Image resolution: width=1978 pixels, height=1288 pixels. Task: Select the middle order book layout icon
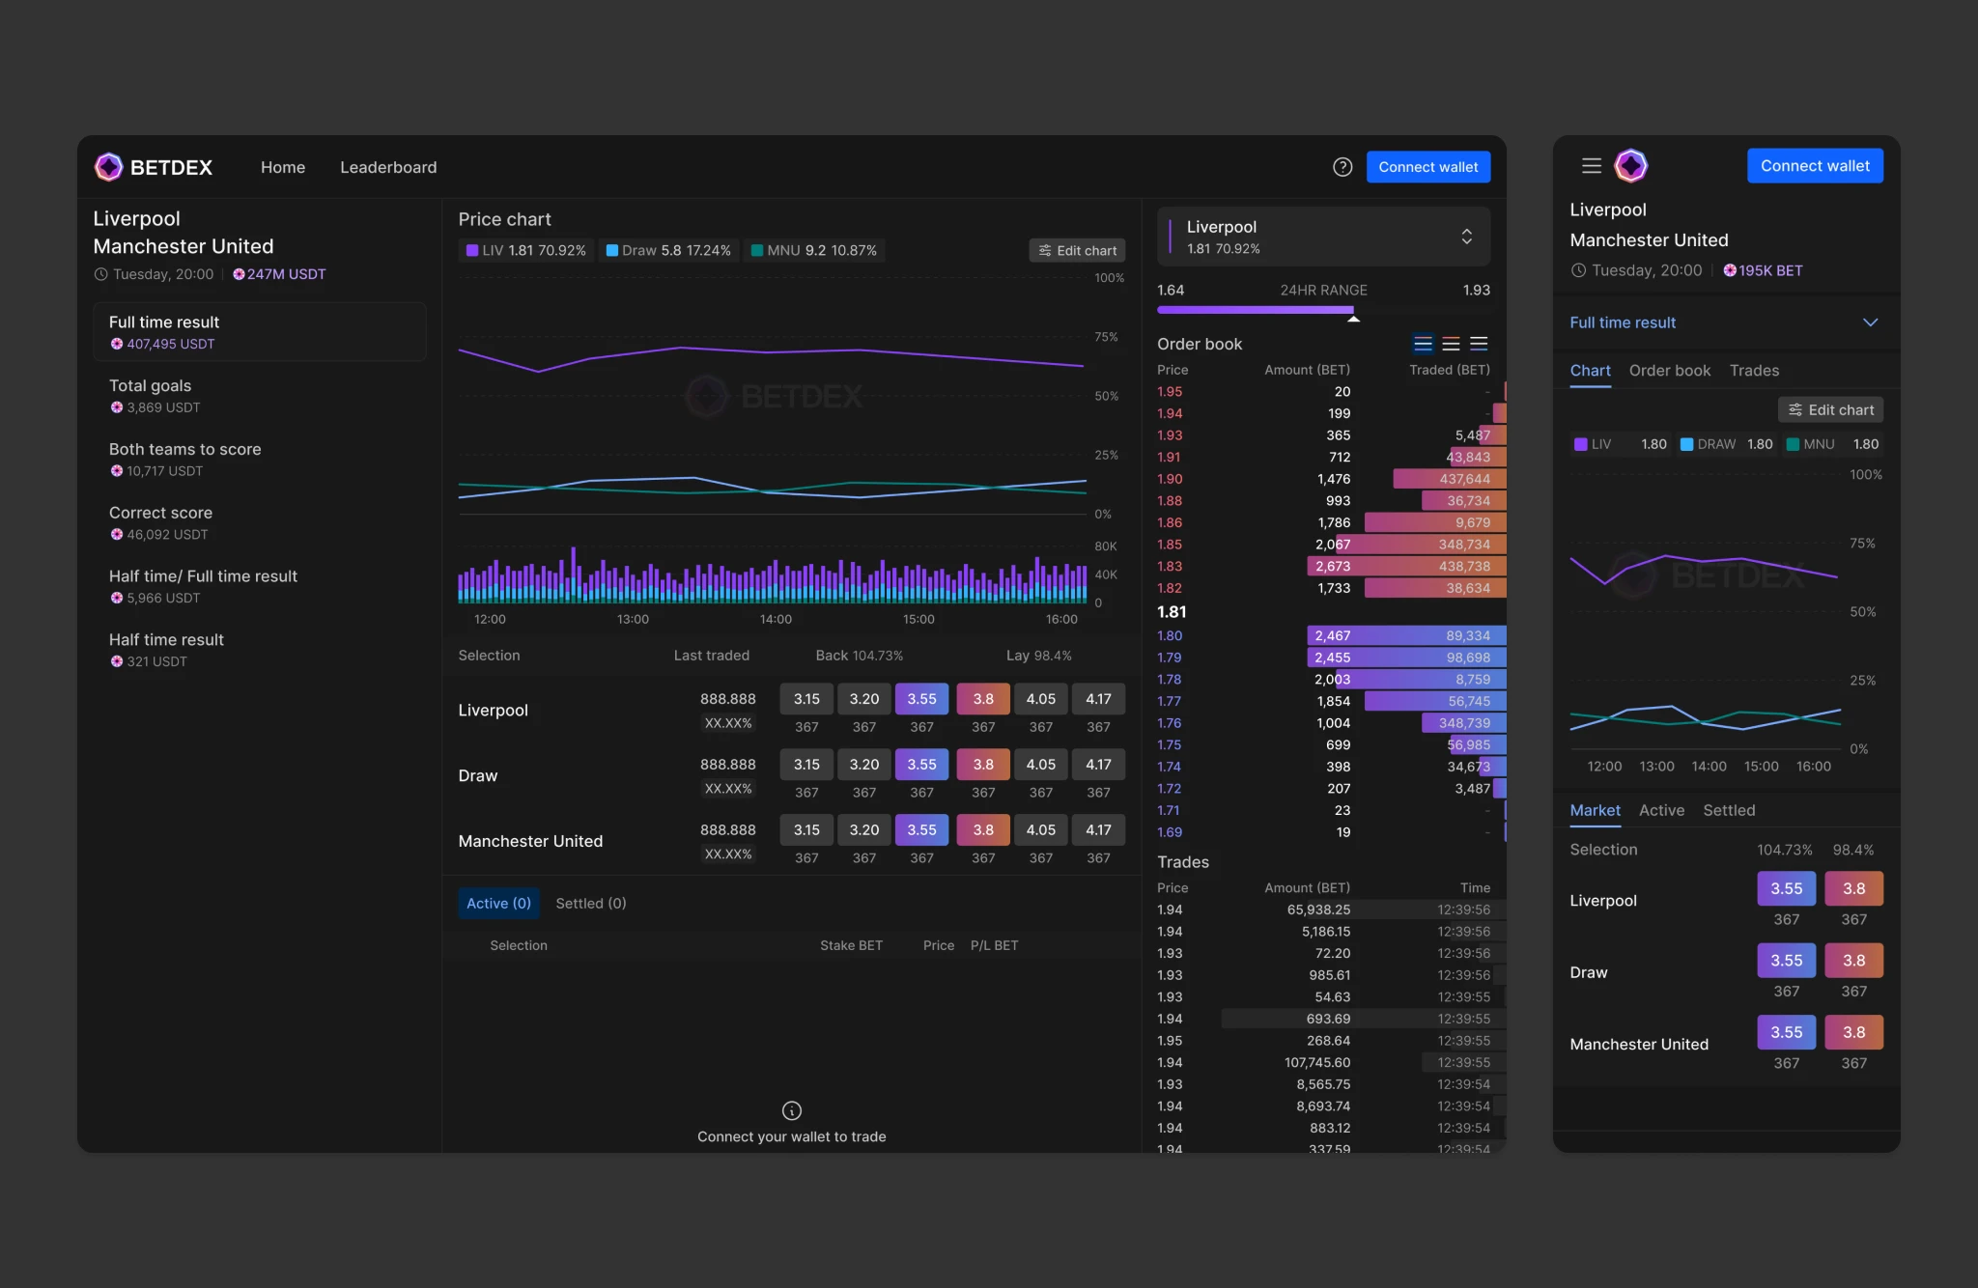coord(1450,343)
